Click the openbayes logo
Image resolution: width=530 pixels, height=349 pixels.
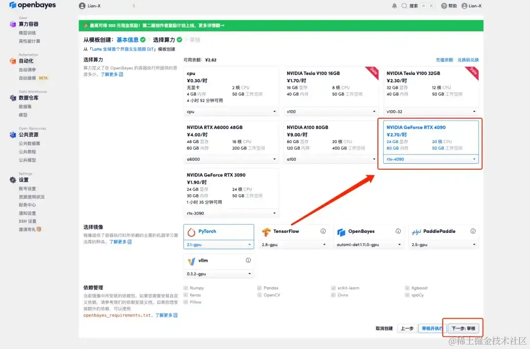point(32,5)
